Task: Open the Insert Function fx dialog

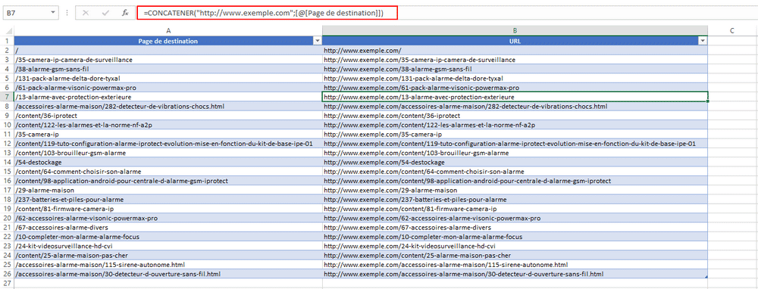Action: tap(125, 13)
